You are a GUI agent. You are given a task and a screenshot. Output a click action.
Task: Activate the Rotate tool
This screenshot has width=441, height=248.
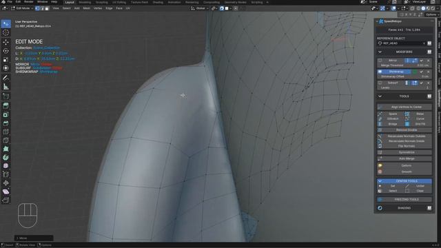6,51
